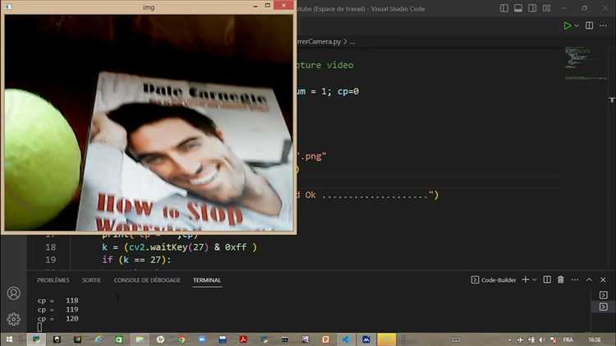Maximize the img OpenCV window

coord(268,6)
